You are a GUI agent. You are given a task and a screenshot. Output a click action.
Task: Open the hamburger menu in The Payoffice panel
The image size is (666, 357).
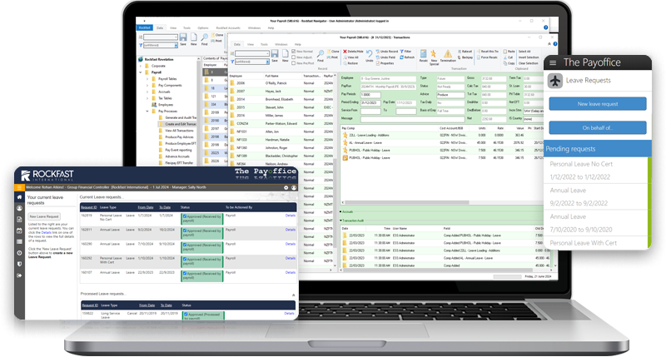[553, 62]
